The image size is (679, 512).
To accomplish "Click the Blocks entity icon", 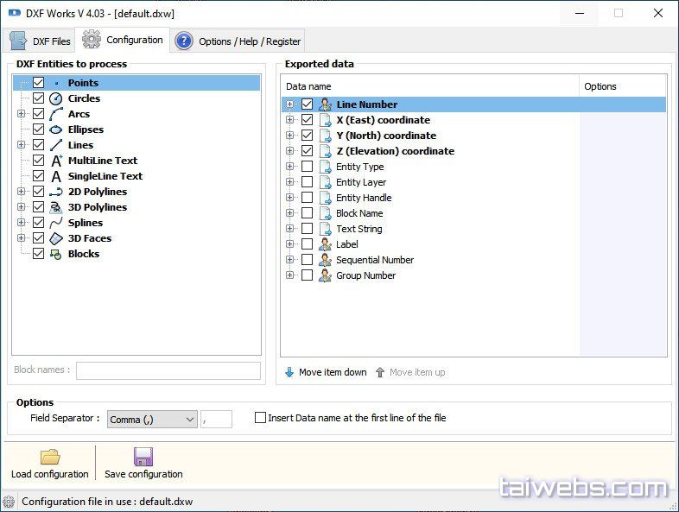I will point(55,254).
